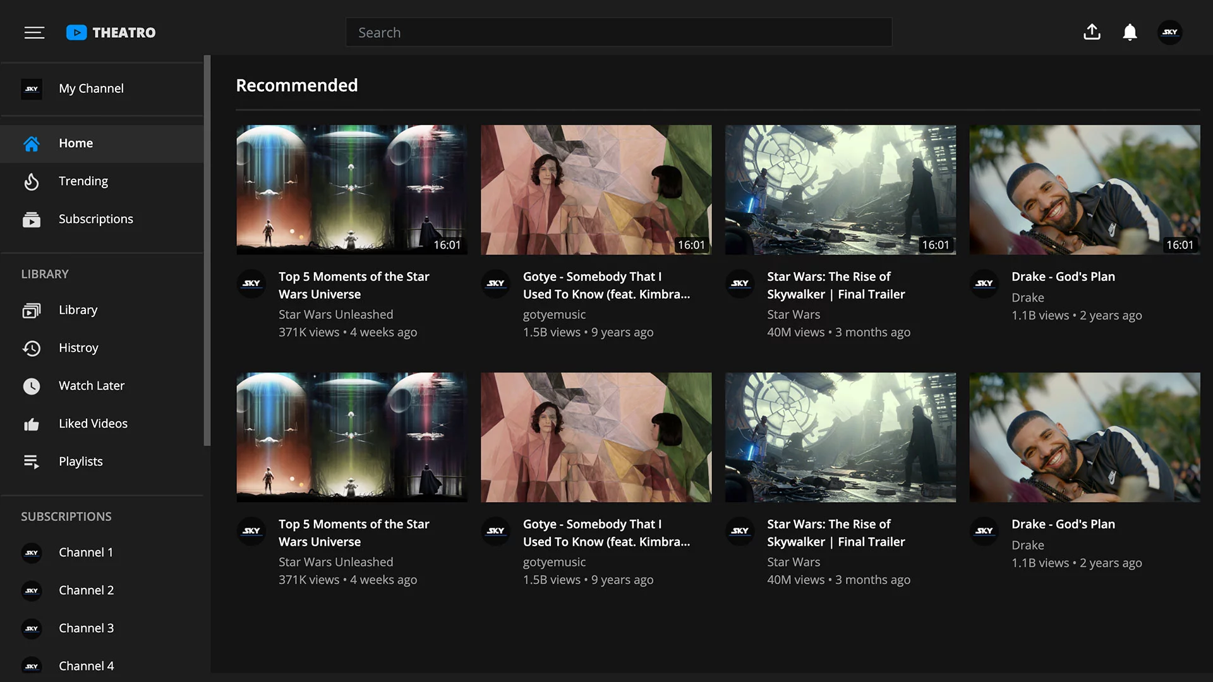
Task: Click the Liked Videos thumbs-up icon
Action: tap(32, 424)
